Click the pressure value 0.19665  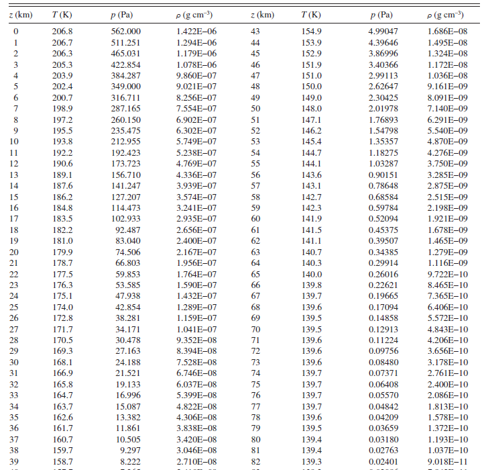[383, 295]
